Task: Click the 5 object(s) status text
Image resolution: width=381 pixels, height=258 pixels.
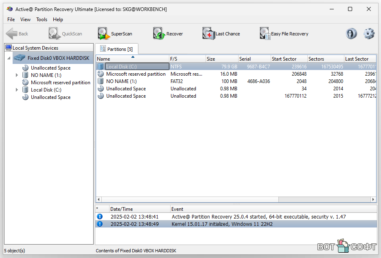Action: pos(15,250)
